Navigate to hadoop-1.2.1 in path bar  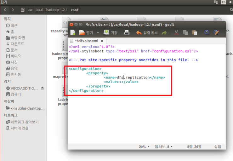point(57,10)
